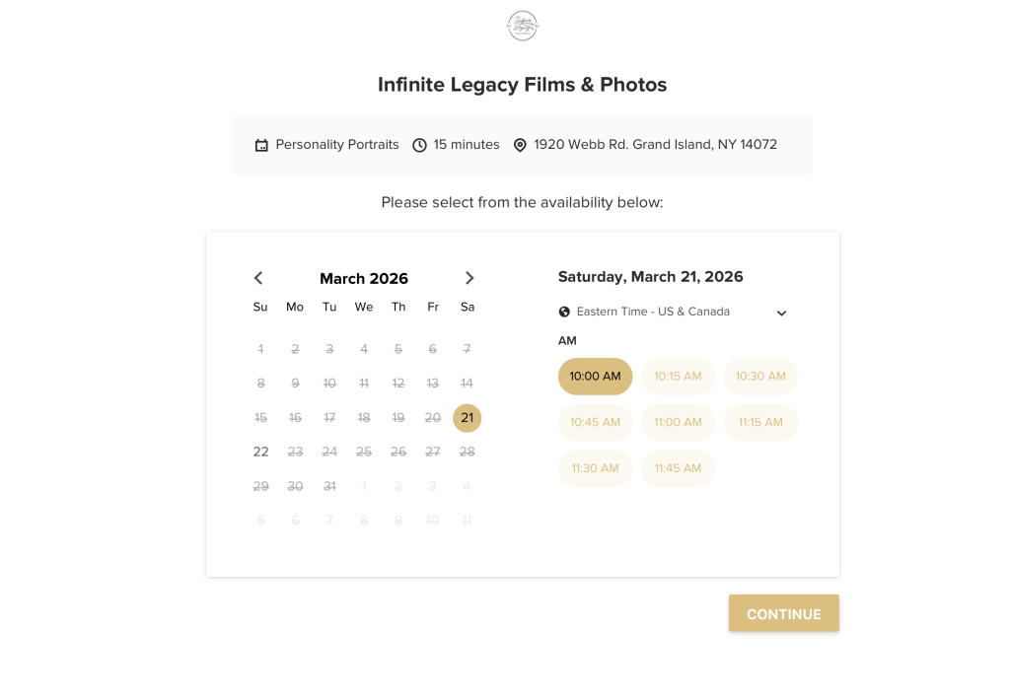This screenshot has width=1010, height=699.
Task: Select the 10:30 AM slot
Action: (760, 377)
